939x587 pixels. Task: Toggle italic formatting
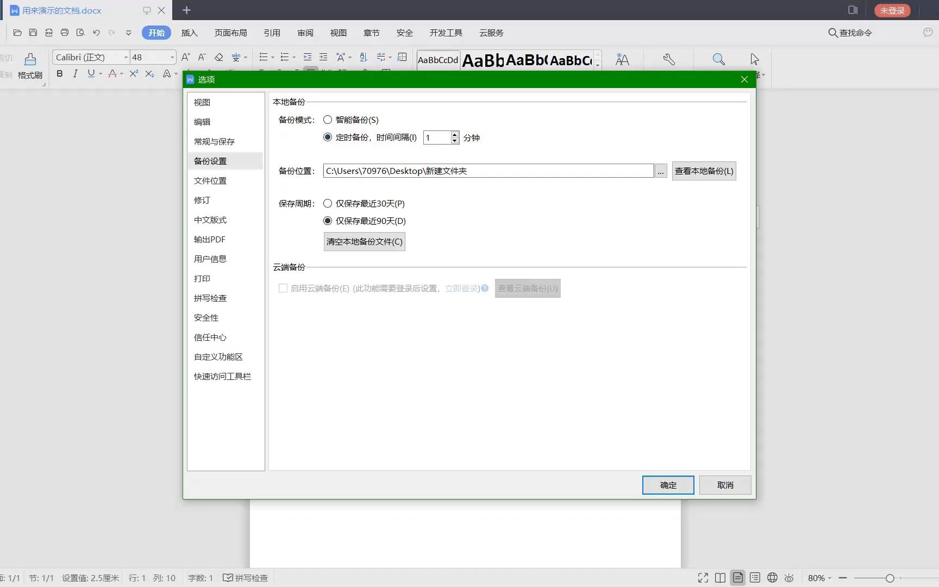(75, 73)
